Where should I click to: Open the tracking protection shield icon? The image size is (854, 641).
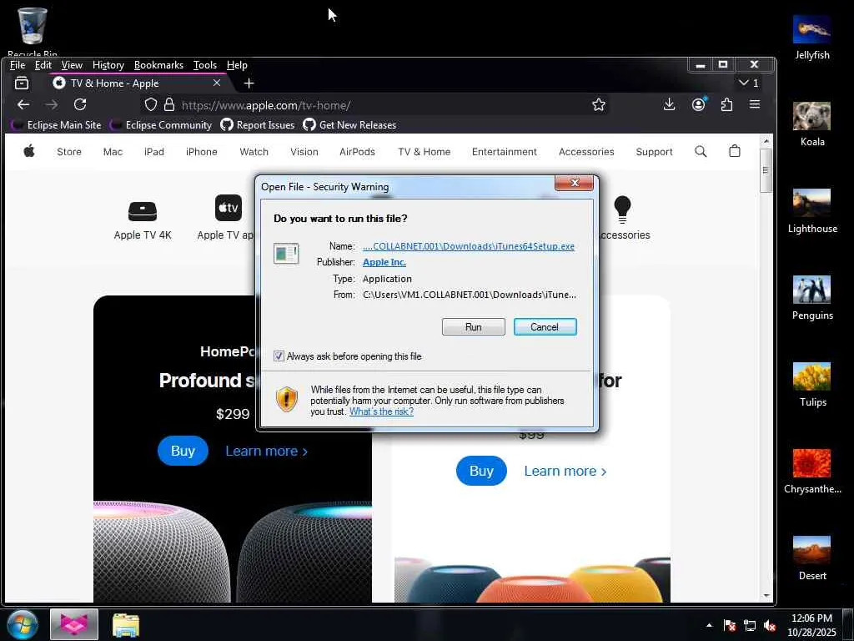click(x=151, y=104)
